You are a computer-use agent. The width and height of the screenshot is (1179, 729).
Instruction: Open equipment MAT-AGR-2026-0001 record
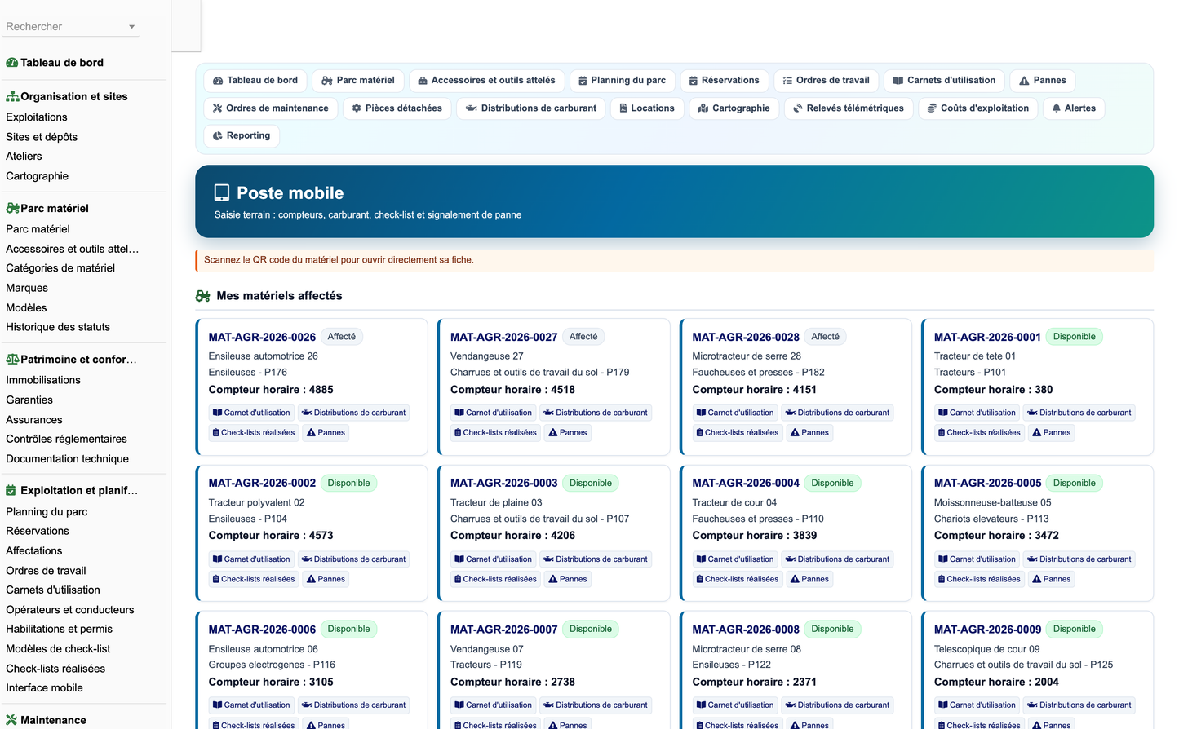987,337
